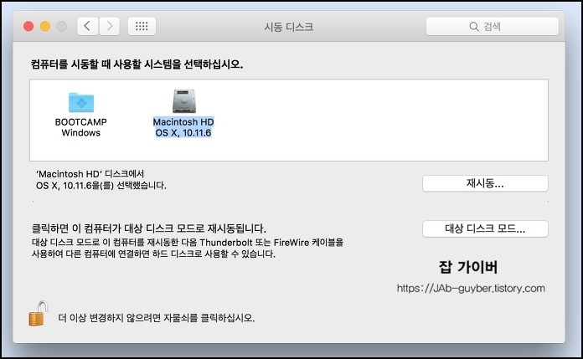
Task: Show all preferences with the grid button
Action: point(142,26)
